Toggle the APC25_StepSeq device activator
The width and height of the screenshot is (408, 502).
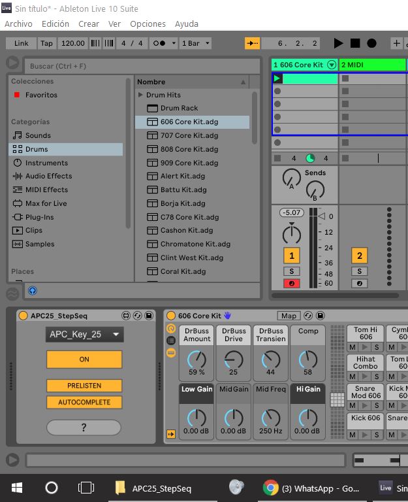pyautogui.click(x=23, y=316)
